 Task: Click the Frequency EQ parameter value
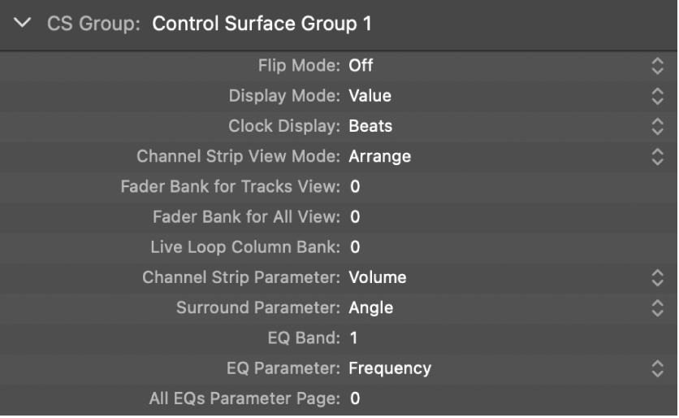389,368
